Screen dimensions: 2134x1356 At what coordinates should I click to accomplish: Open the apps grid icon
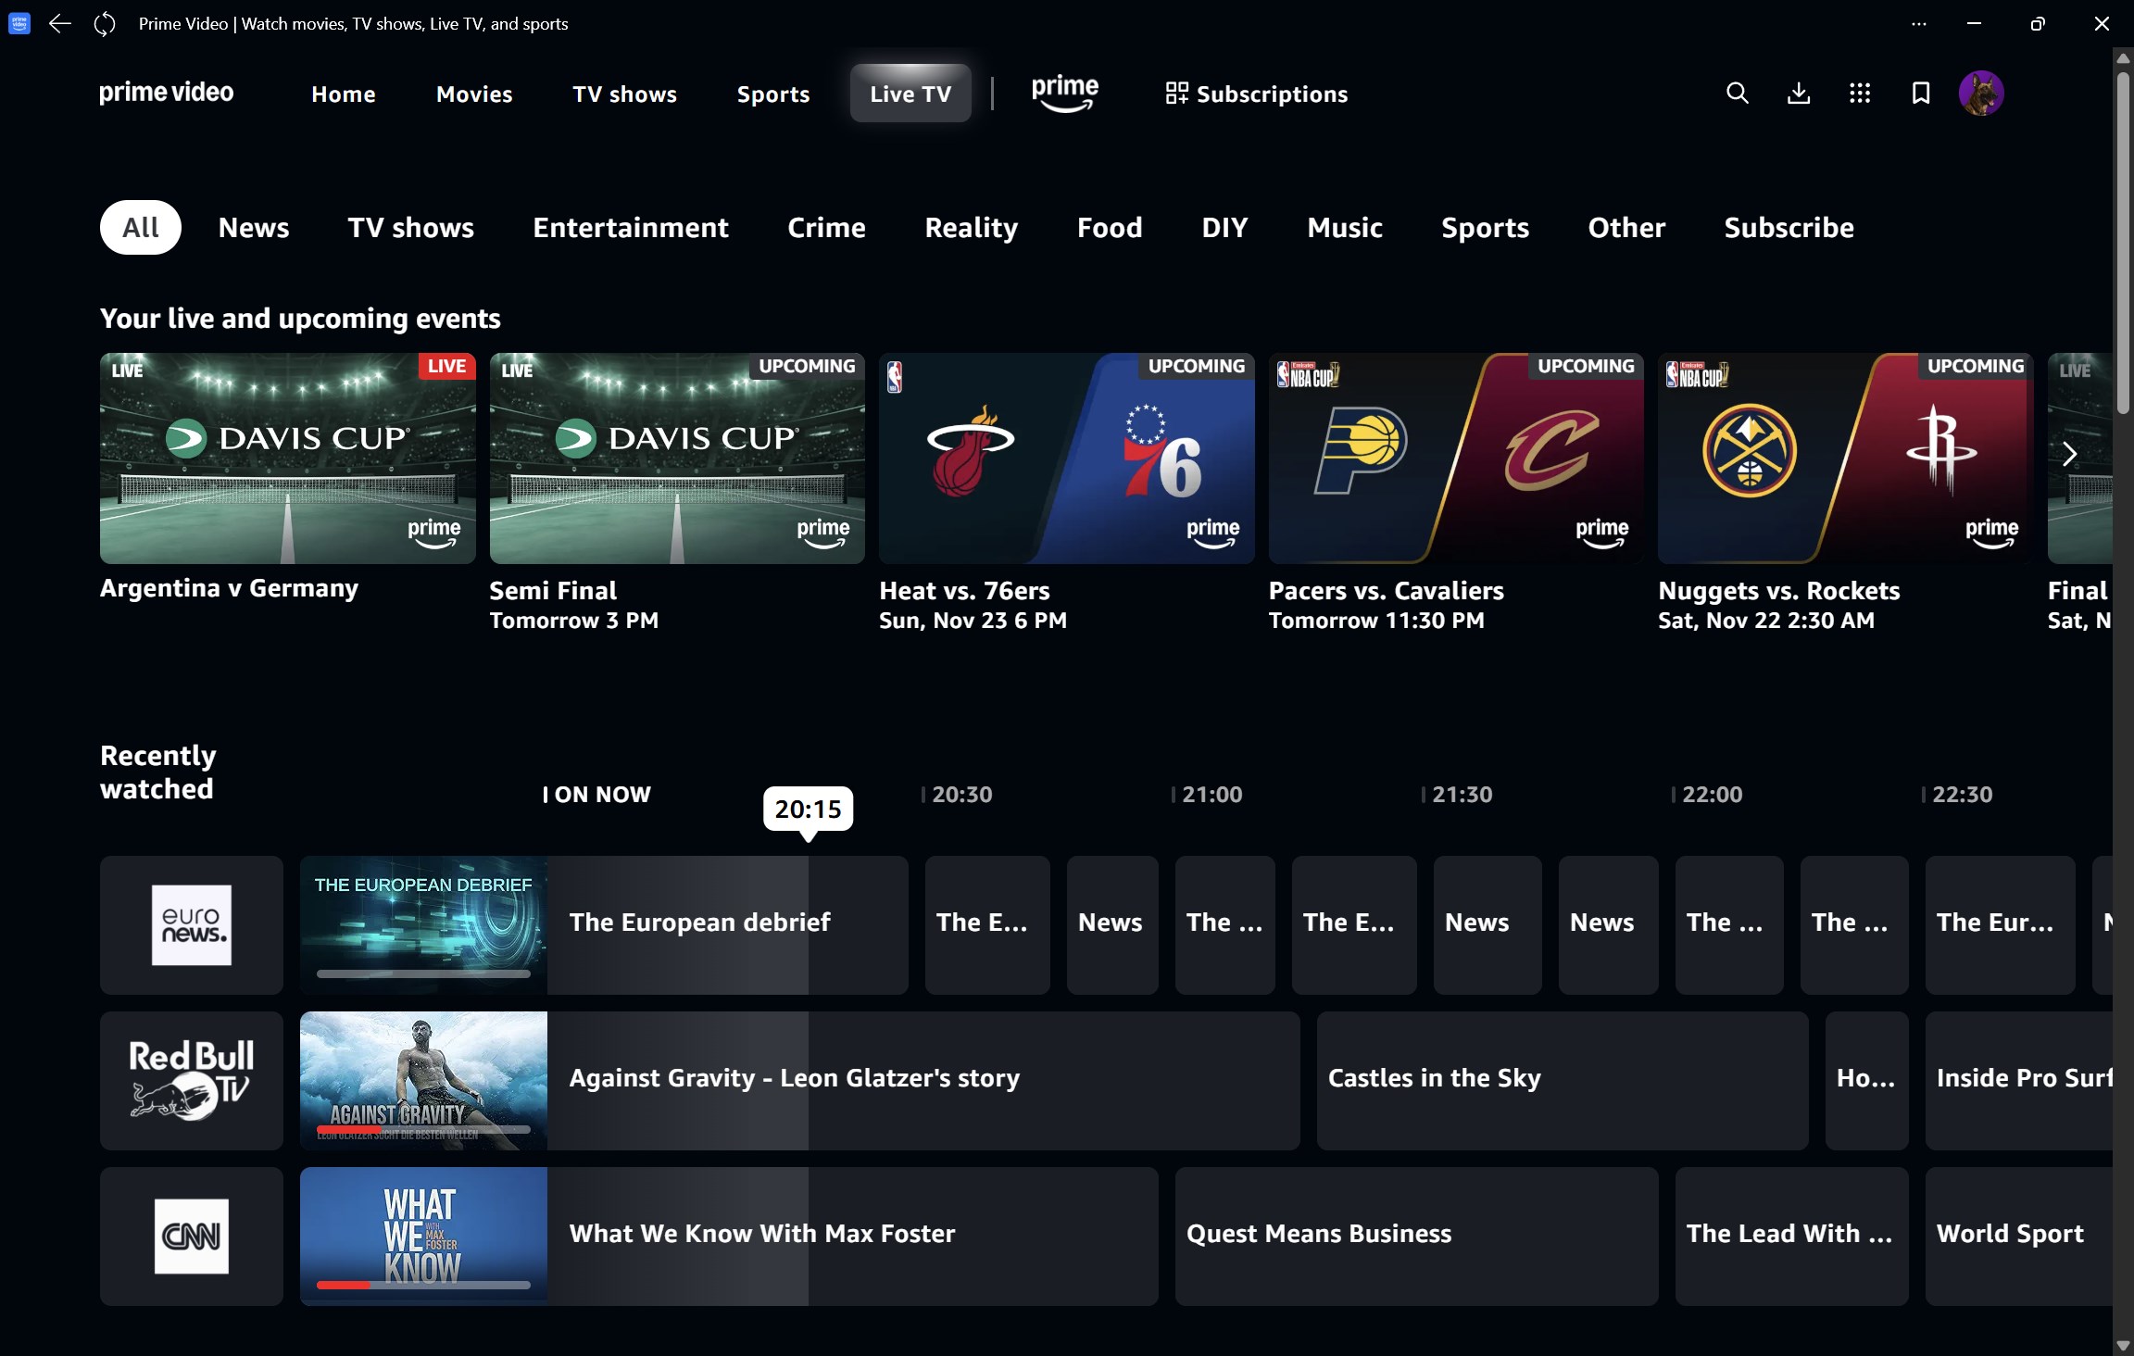1859,93
